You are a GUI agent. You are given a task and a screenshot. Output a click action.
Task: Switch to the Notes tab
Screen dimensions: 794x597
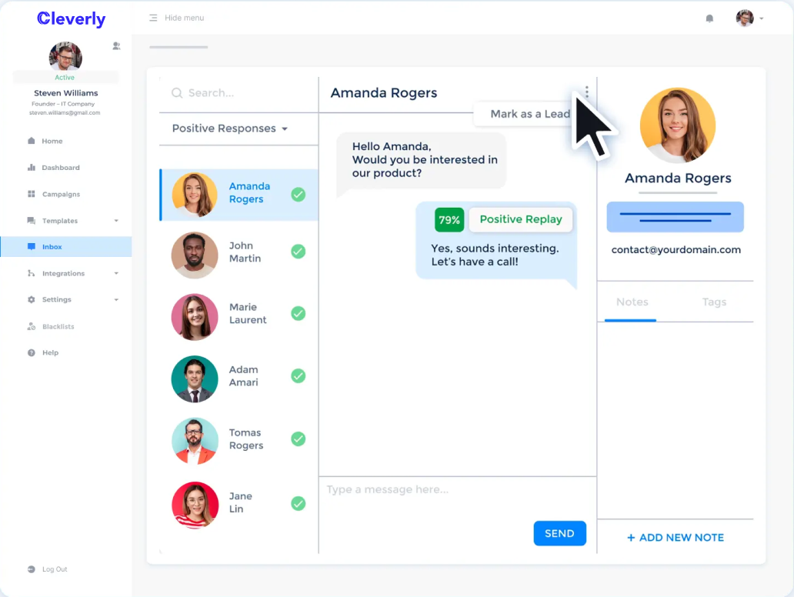point(632,302)
